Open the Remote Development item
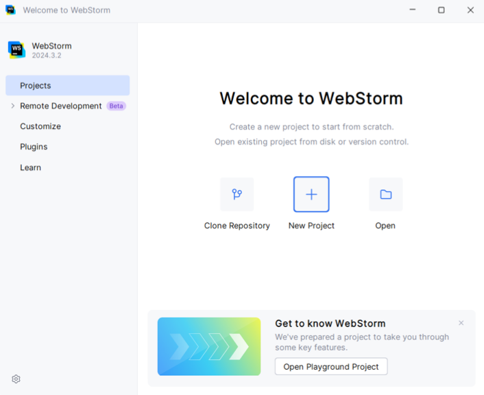 61,106
